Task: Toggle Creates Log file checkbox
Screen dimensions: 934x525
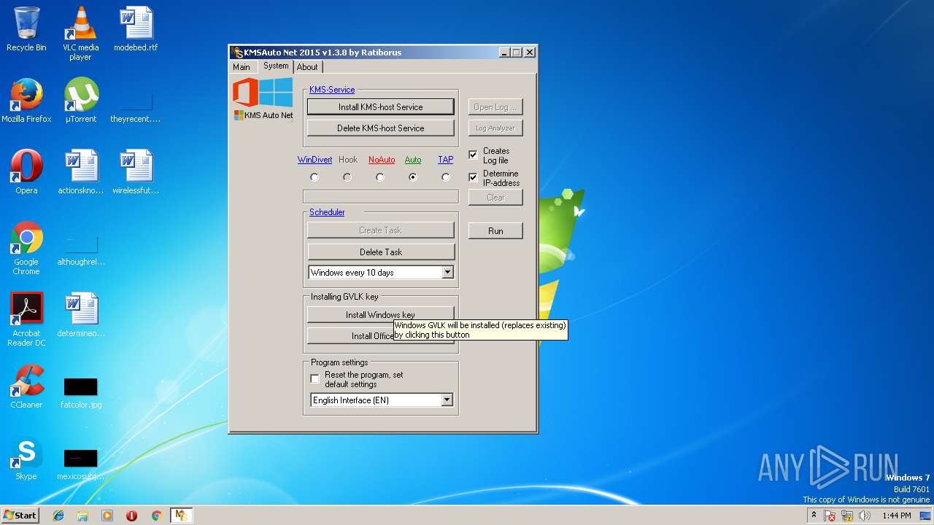Action: 473,155
